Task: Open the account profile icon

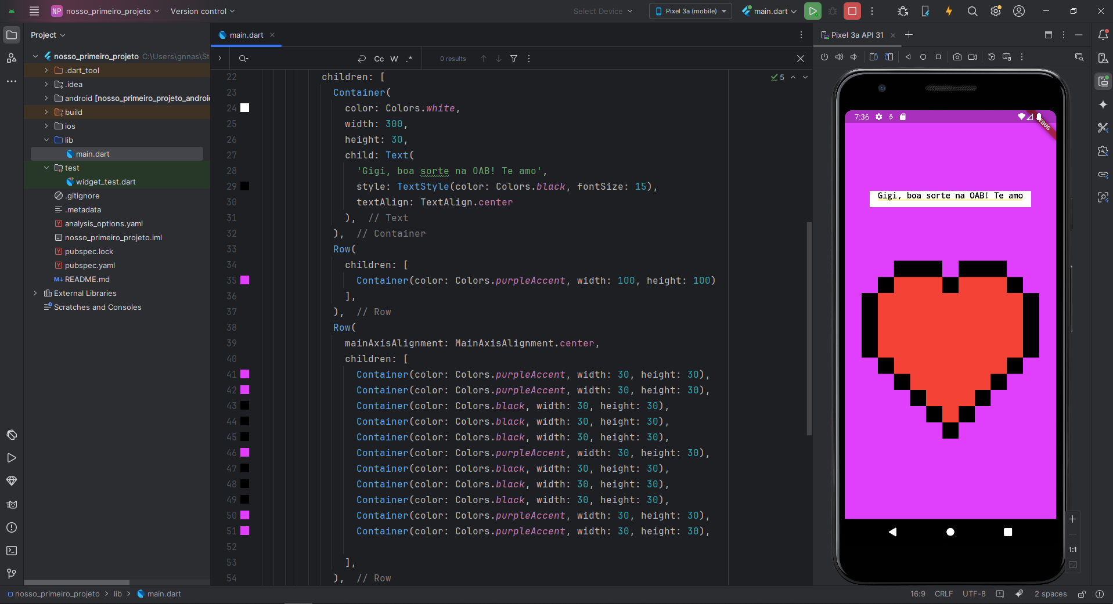Action: pyautogui.click(x=1019, y=11)
